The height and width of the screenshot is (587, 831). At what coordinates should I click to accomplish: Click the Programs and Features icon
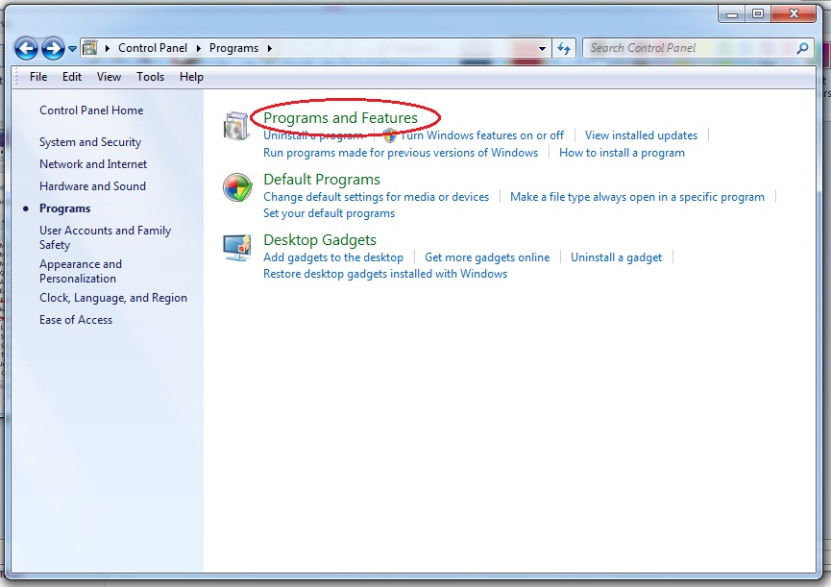tap(236, 126)
